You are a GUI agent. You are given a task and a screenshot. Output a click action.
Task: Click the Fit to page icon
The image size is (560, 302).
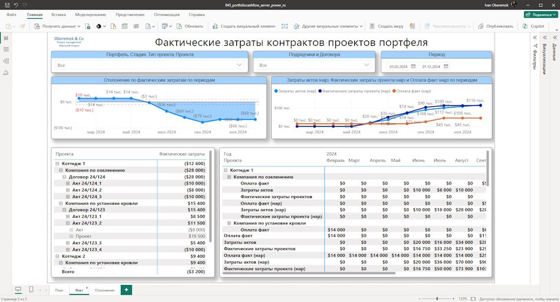(x=473, y=299)
